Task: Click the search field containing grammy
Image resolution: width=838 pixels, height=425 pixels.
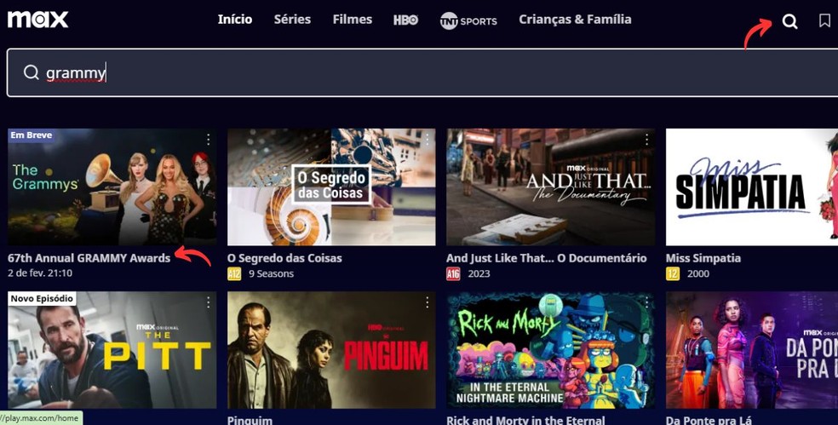Action: (x=422, y=72)
